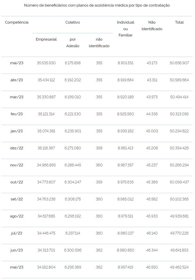Screen dimensions: 195x280
Task: Click the por Adesão sub-header
Action: (73, 42)
